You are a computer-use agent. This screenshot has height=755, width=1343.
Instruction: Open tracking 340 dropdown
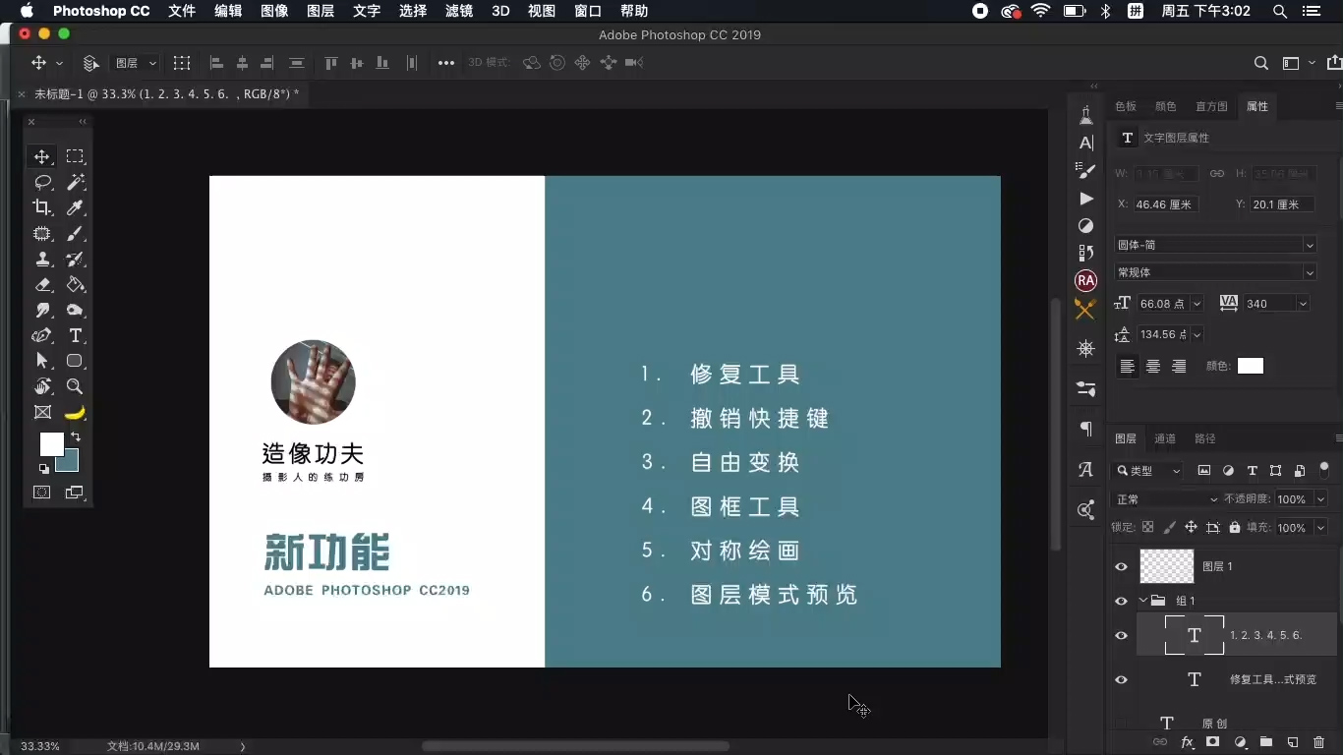pos(1303,304)
